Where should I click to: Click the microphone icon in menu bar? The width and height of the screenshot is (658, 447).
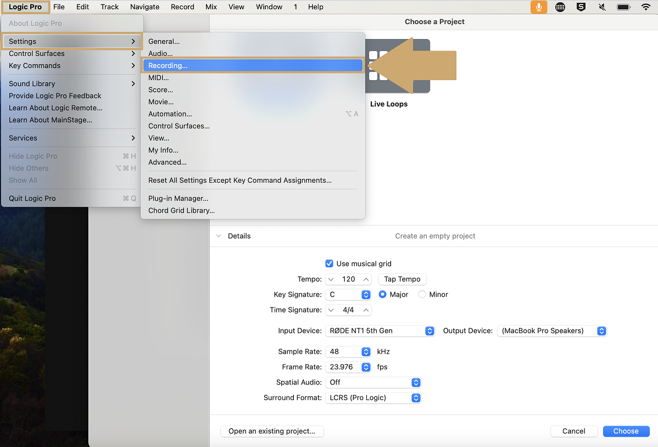tap(538, 7)
